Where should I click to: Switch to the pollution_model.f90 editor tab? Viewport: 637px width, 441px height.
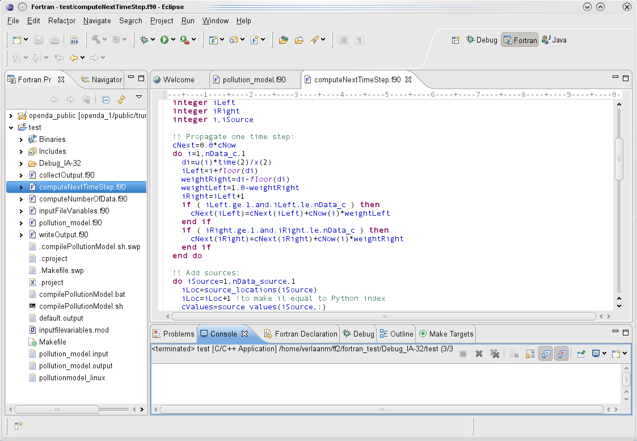[x=255, y=80]
